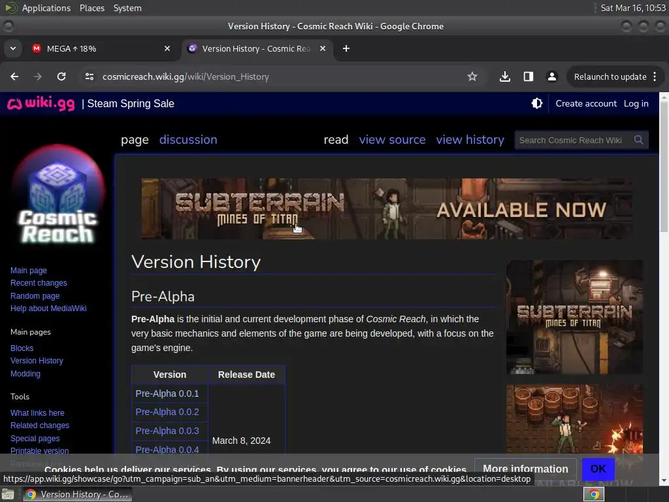Expand tab search dropdown arrow

click(13, 48)
